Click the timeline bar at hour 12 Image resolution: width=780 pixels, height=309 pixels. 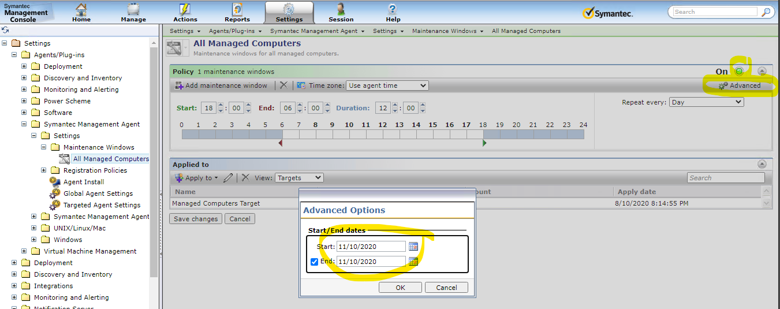pyautogui.click(x=382, y=134)
